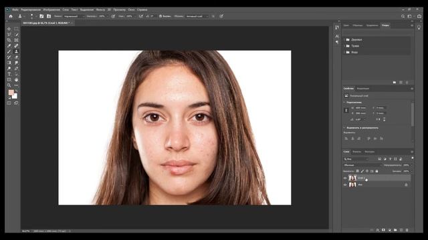
Task: Toggle lock image pixels brush icon
Action: click(x=362, y=171)
